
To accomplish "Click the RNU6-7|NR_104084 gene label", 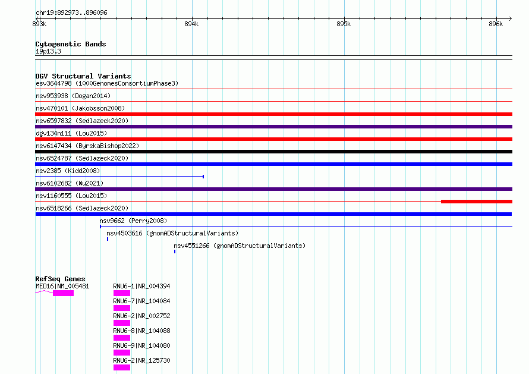I will [141, 301].
